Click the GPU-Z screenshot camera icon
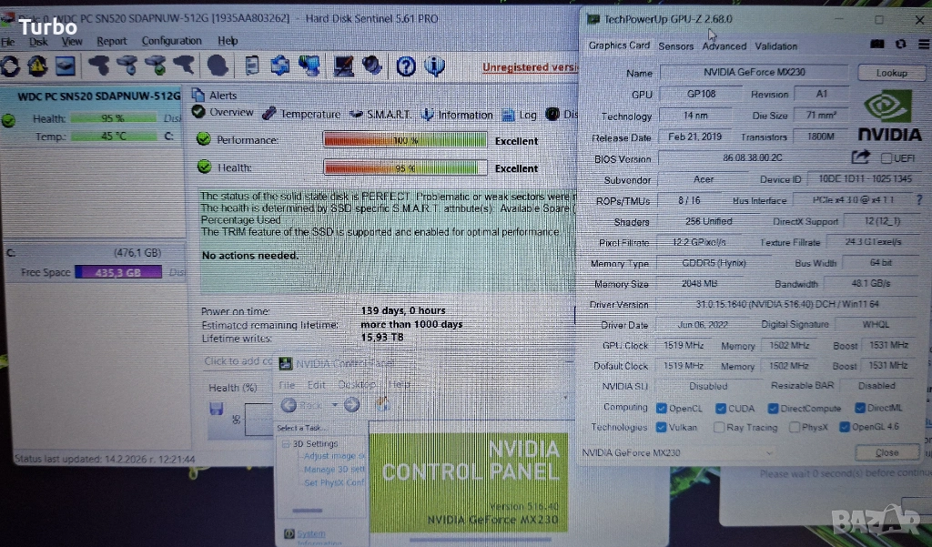Image resolution: width=932 pixels, height=547 pixels. [x=877, y=44]
